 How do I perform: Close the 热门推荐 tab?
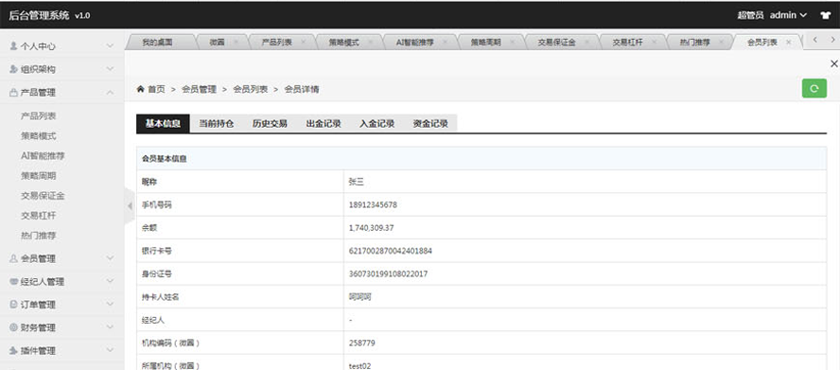click(722, 43)
